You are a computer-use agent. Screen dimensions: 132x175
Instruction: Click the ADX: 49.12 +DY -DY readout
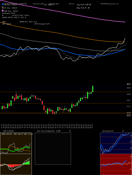17,134
